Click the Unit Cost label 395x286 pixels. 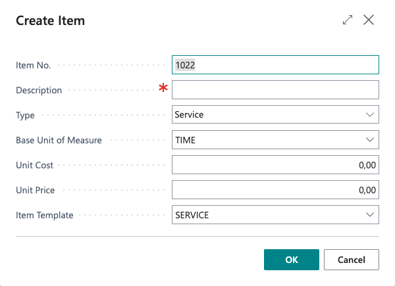tap(35, 165)
